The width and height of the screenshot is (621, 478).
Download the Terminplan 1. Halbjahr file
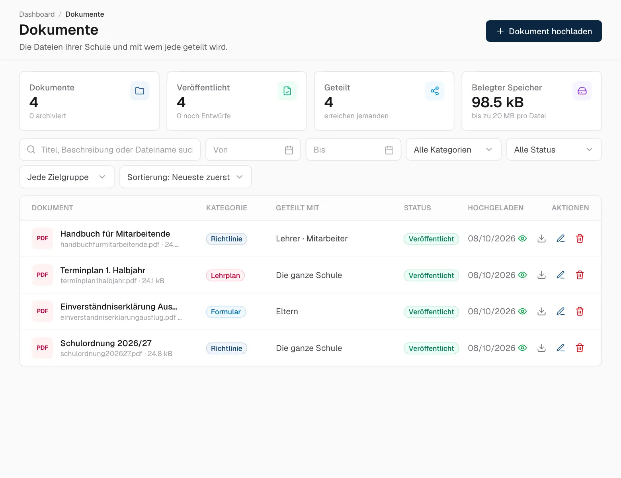541,275
